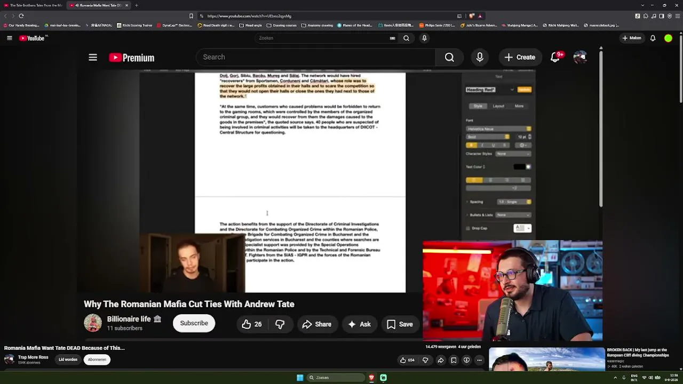Screen dimensions: 683x384
Task: Open the Spacing 1.0 Single dropdown
Action: point(514,202)
